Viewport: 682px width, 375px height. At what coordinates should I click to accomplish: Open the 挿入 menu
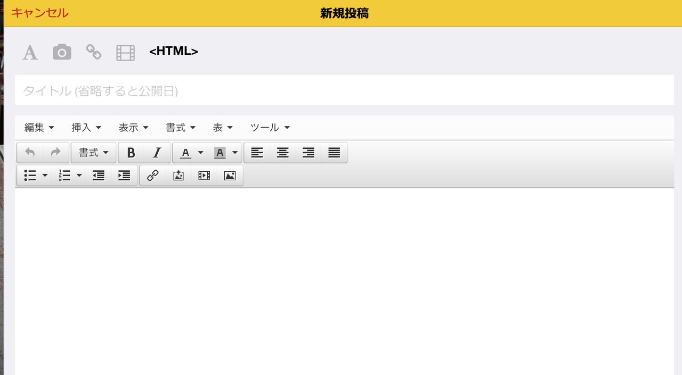pos(86,128)
